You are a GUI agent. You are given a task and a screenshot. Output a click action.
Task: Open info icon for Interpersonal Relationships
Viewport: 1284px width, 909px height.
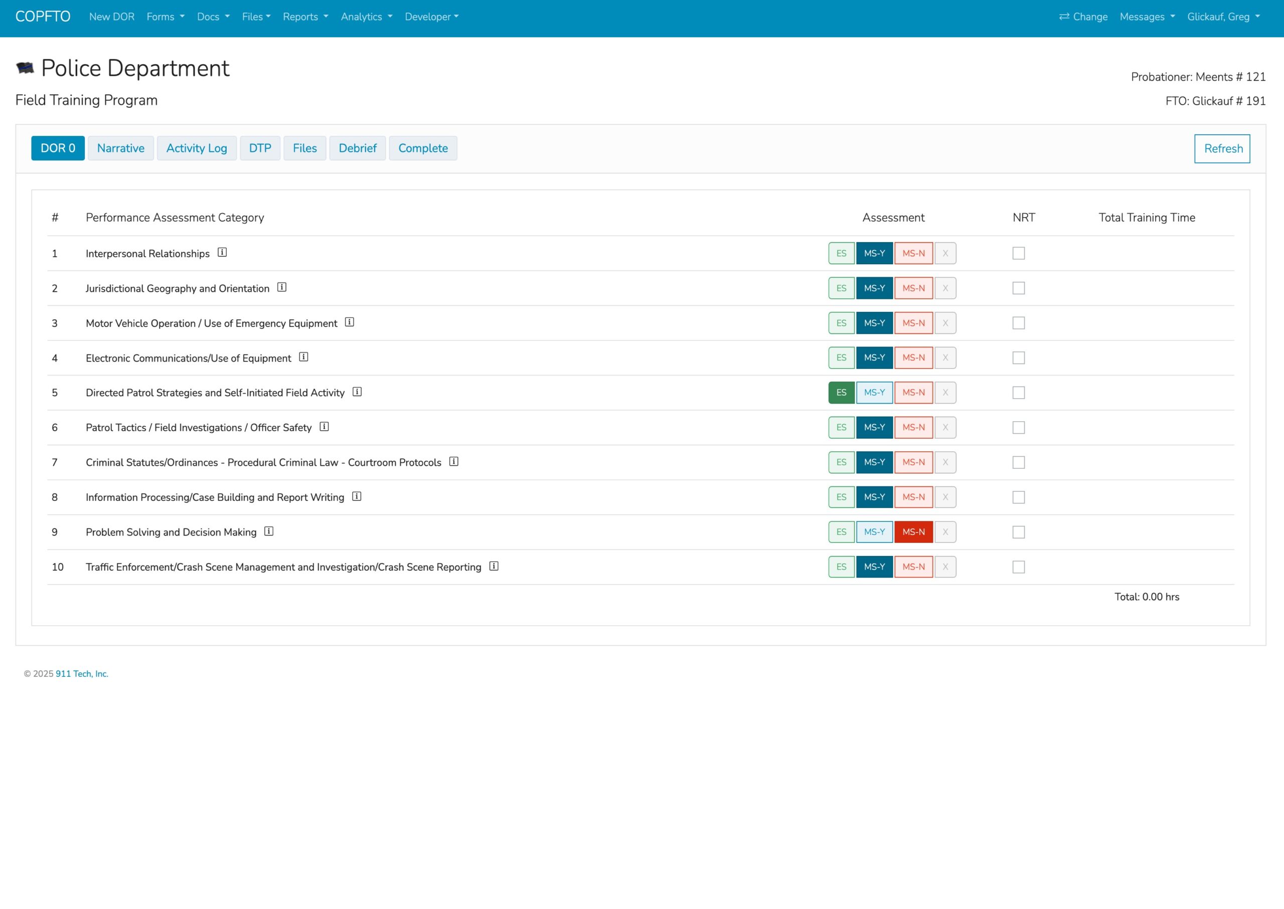(x=222, y=252)
